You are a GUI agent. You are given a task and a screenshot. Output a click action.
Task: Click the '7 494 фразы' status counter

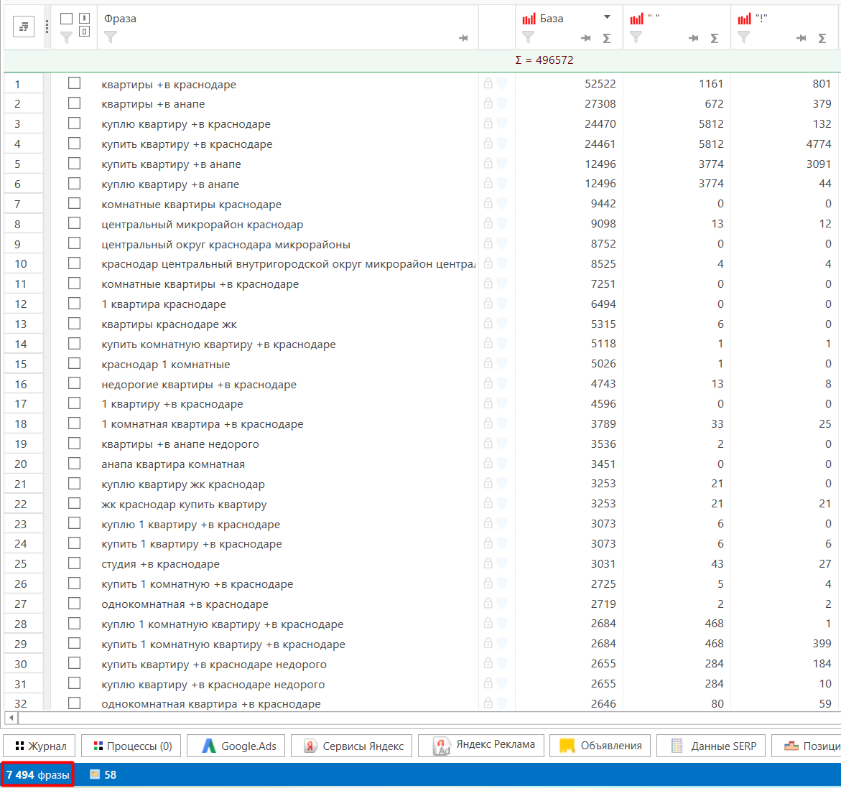click(38, 774)
